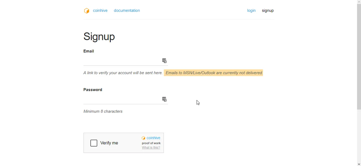This screenshot has width=361, height=166.
Task: Check the Verify me checkbox
Action: click(94, 143)
